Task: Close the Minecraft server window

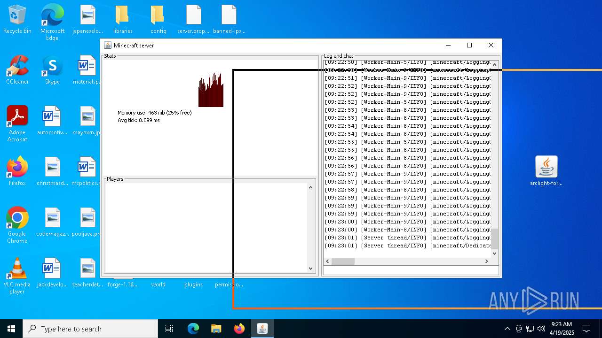Action: (491, 45)
